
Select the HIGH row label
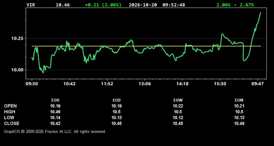9,112
